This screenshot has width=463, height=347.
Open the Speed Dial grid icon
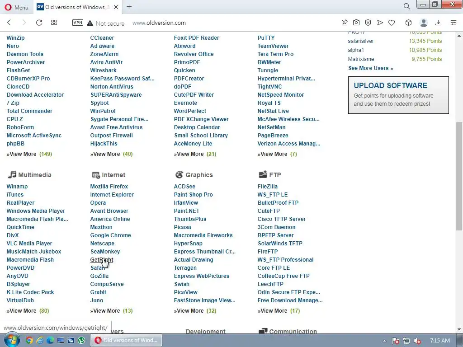54,23
